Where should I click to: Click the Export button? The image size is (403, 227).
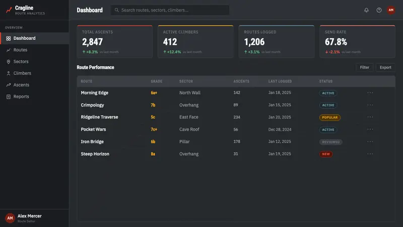[385, 68]
